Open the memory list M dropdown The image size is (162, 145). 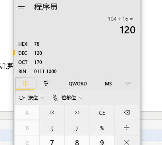point(129,83)
